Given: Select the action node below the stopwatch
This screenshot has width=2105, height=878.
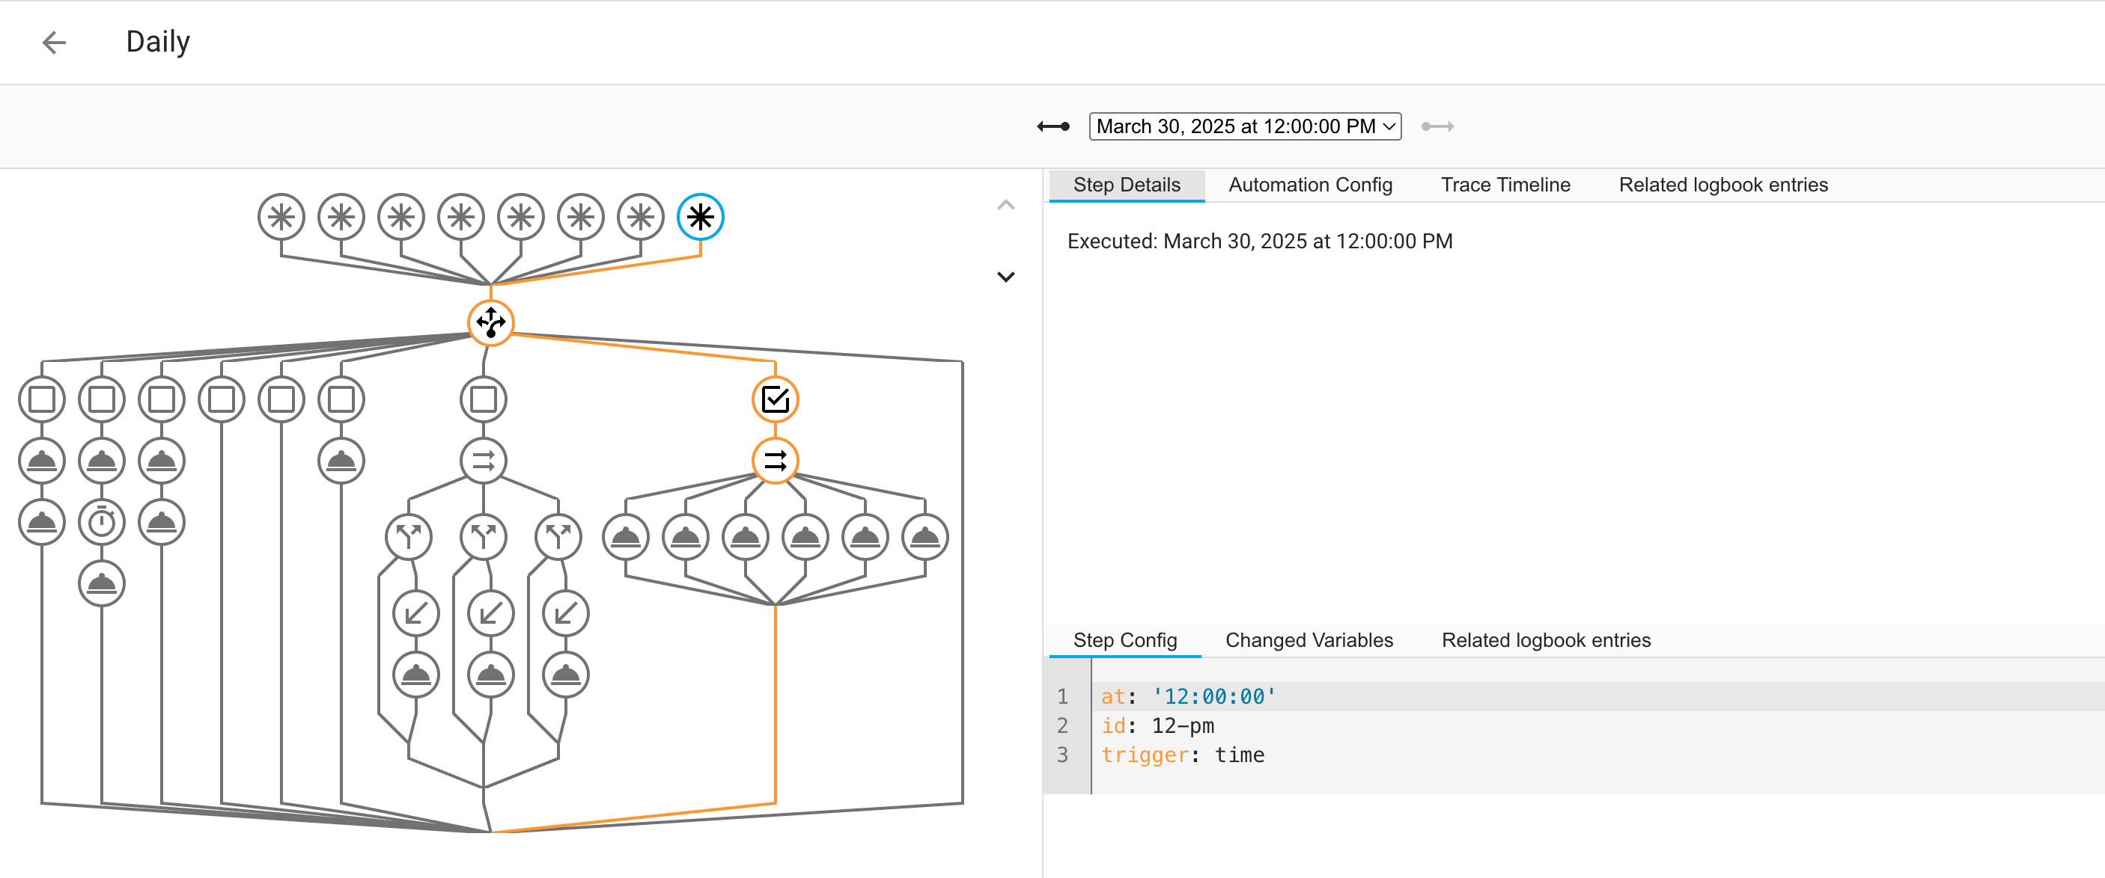Looking at the screenshot, I should (x=101, y=583).
